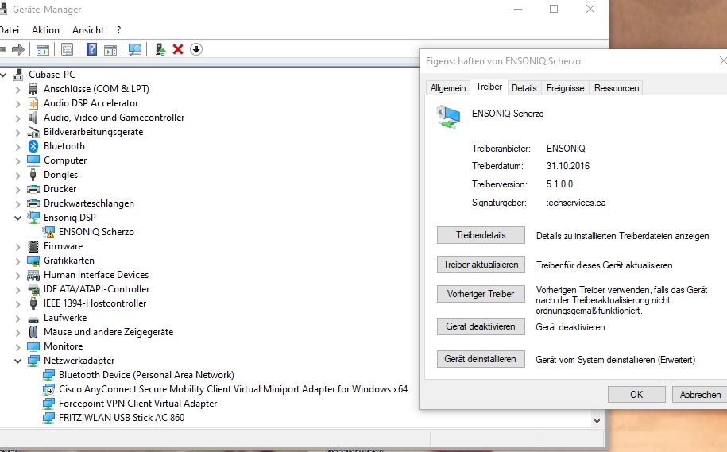Click the driver version value 5.1.0.0
Image resolution: width=727 pixels, height=452 pixels.
559,184
